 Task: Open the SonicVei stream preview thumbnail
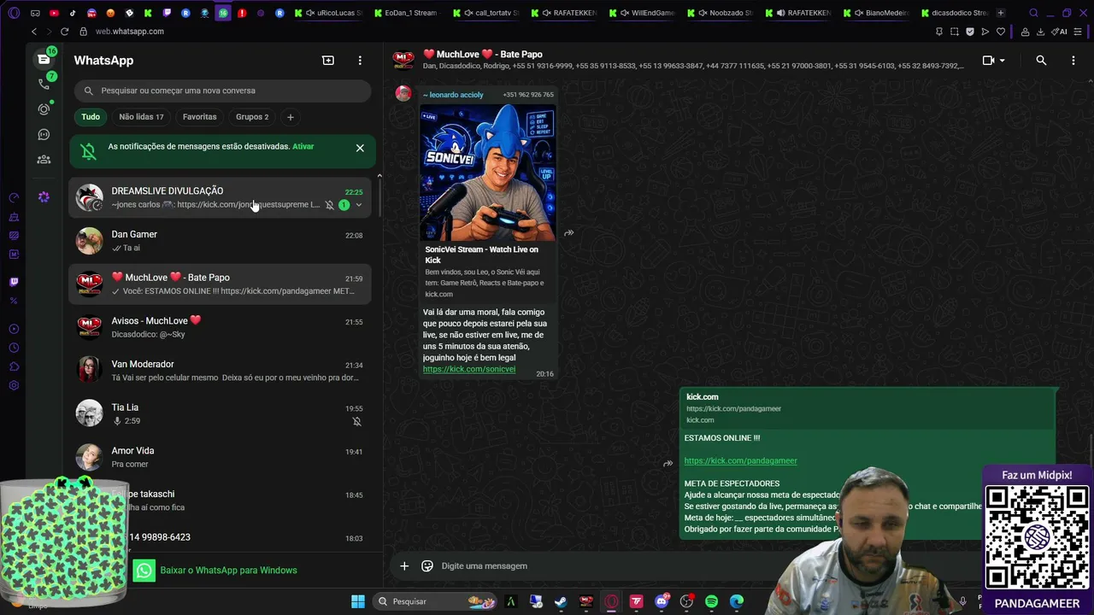click(x=488, y=173)
